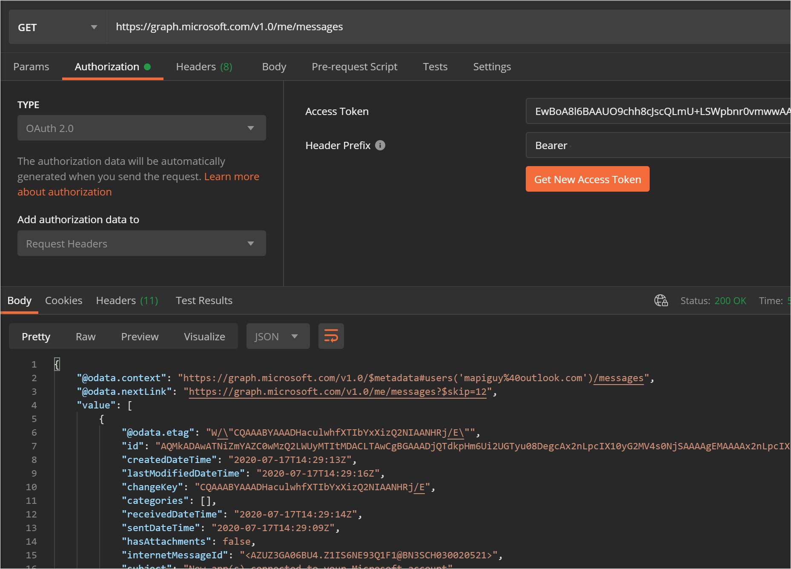
Task: Click the request URL field
Action: click(x=449, y=27)
